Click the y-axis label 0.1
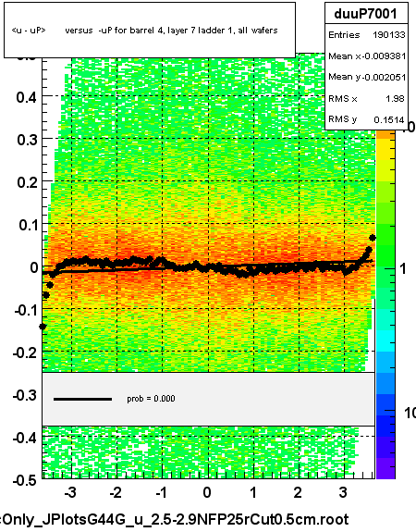The width and height of the screenshot is (416, 532). pyautogui.click(x=28, y=225)
